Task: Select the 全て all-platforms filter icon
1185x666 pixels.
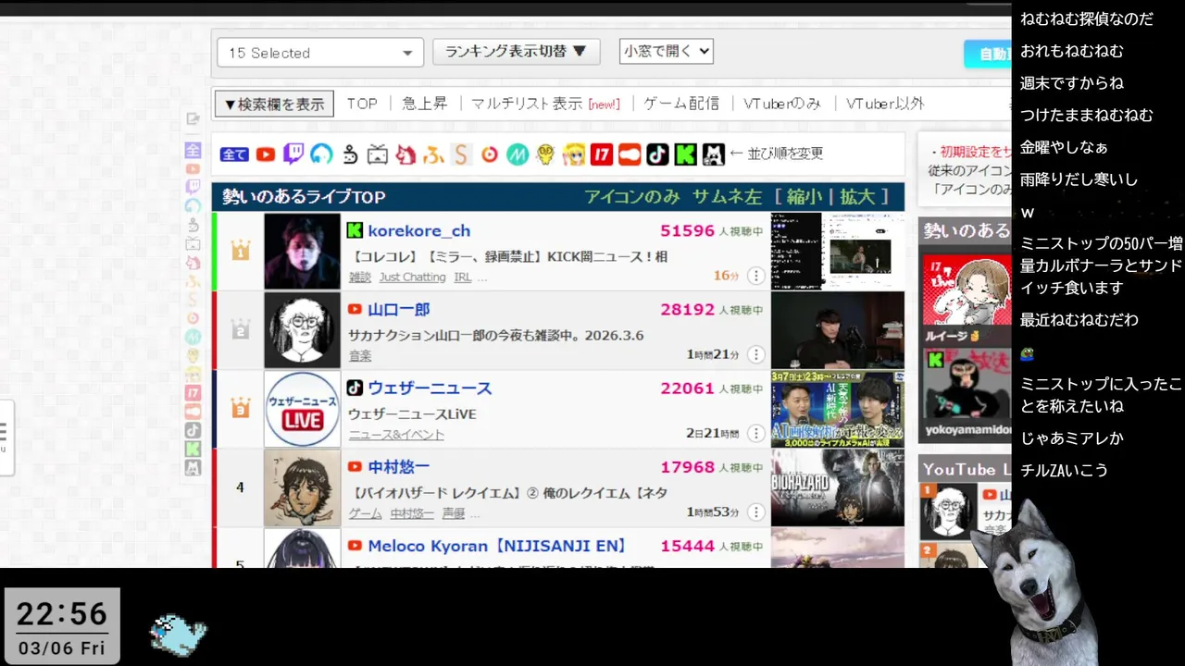Action: pos(234,154)
